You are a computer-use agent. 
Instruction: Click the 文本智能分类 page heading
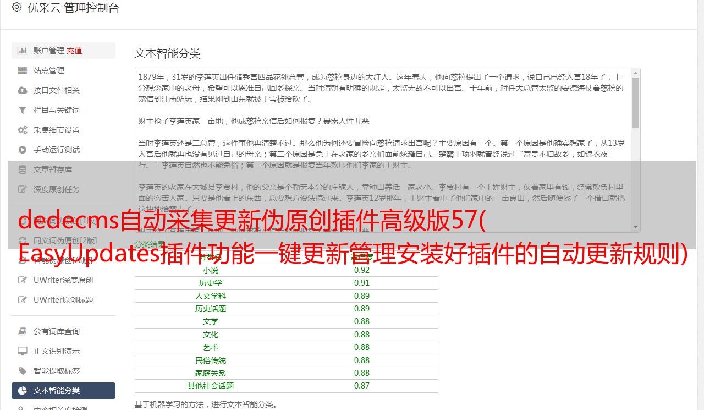pyautogui.click(x=168, y=53)
